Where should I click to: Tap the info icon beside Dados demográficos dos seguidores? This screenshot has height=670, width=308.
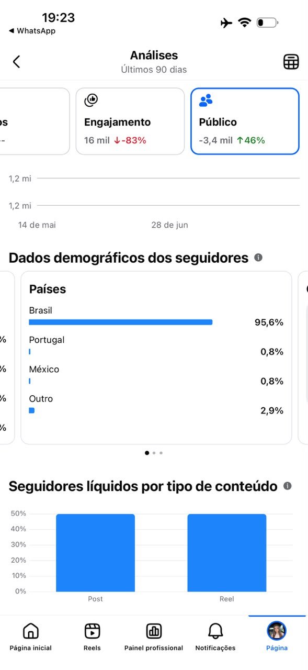(x=258, y=258)
